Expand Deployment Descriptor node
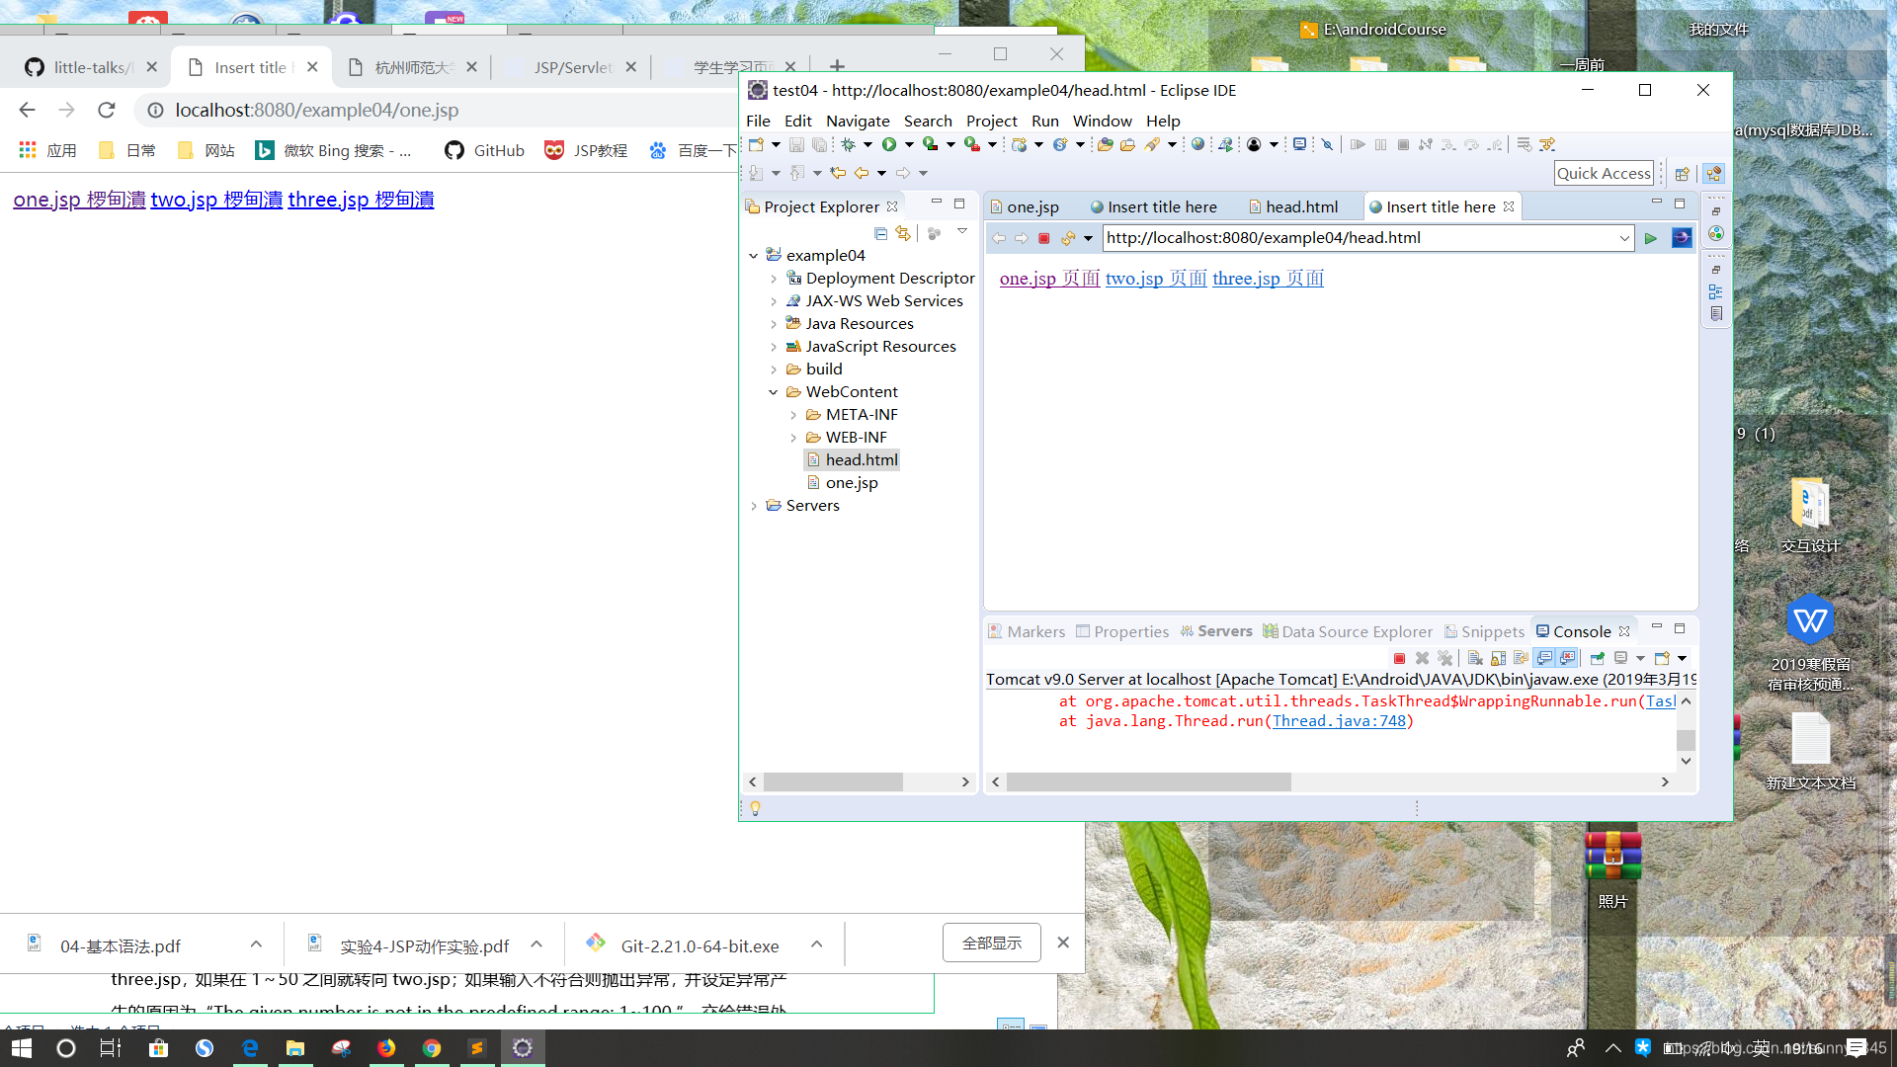 [774, 279]
